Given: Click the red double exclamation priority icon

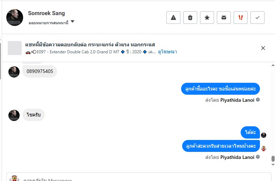Looking at the screenshot, I should (x=241, y=18).
